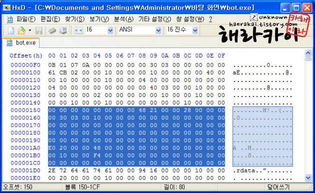Click column header 08
The height and width of the screenshot is (193, 315).
tap(142, 55)
